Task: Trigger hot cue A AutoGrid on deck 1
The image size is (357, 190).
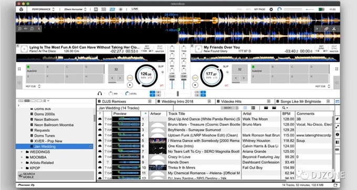Action: [x=35, y=69]
